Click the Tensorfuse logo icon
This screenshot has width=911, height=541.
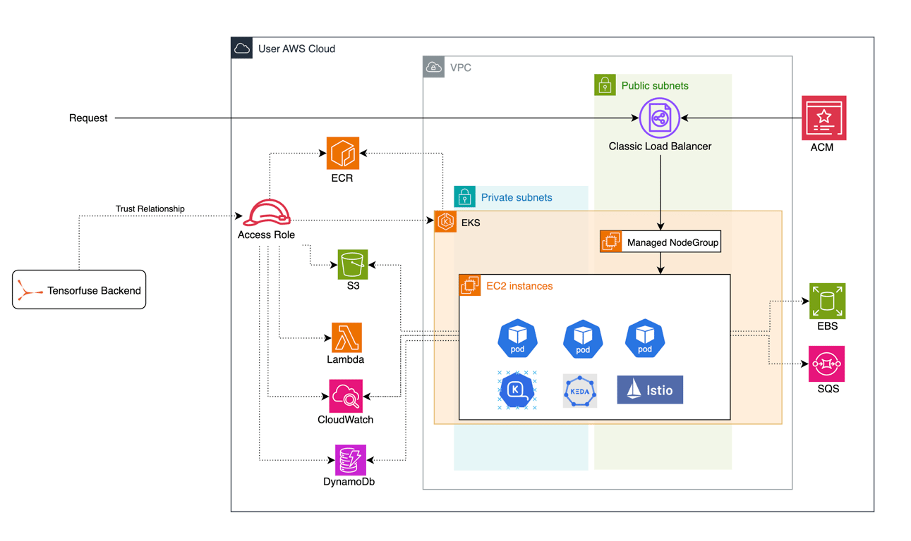(30, 290)
